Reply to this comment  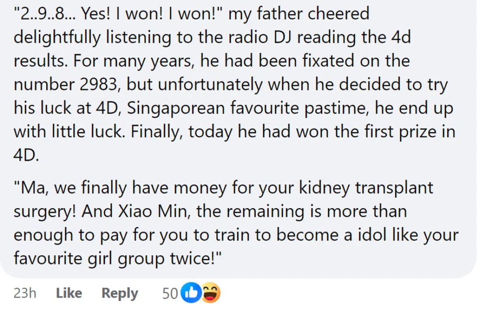119,293
